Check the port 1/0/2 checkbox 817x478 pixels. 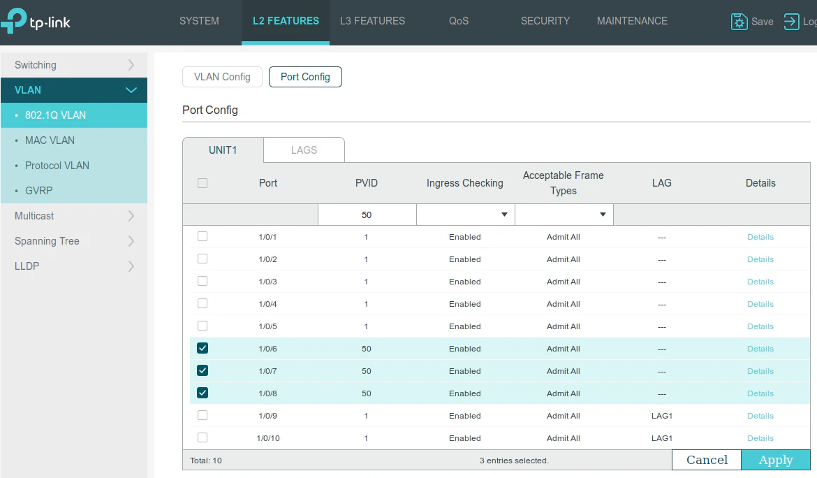click(x=203, y=259)
